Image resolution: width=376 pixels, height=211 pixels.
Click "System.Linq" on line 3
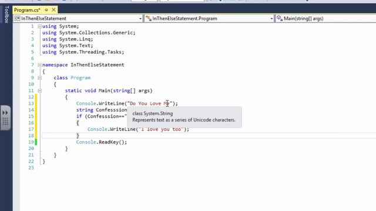click(75, 39)
